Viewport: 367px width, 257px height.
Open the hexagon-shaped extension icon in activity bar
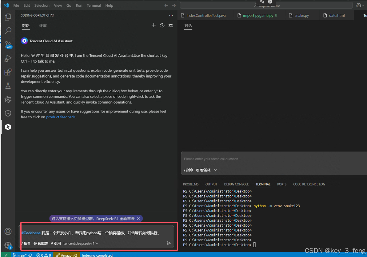8,113
